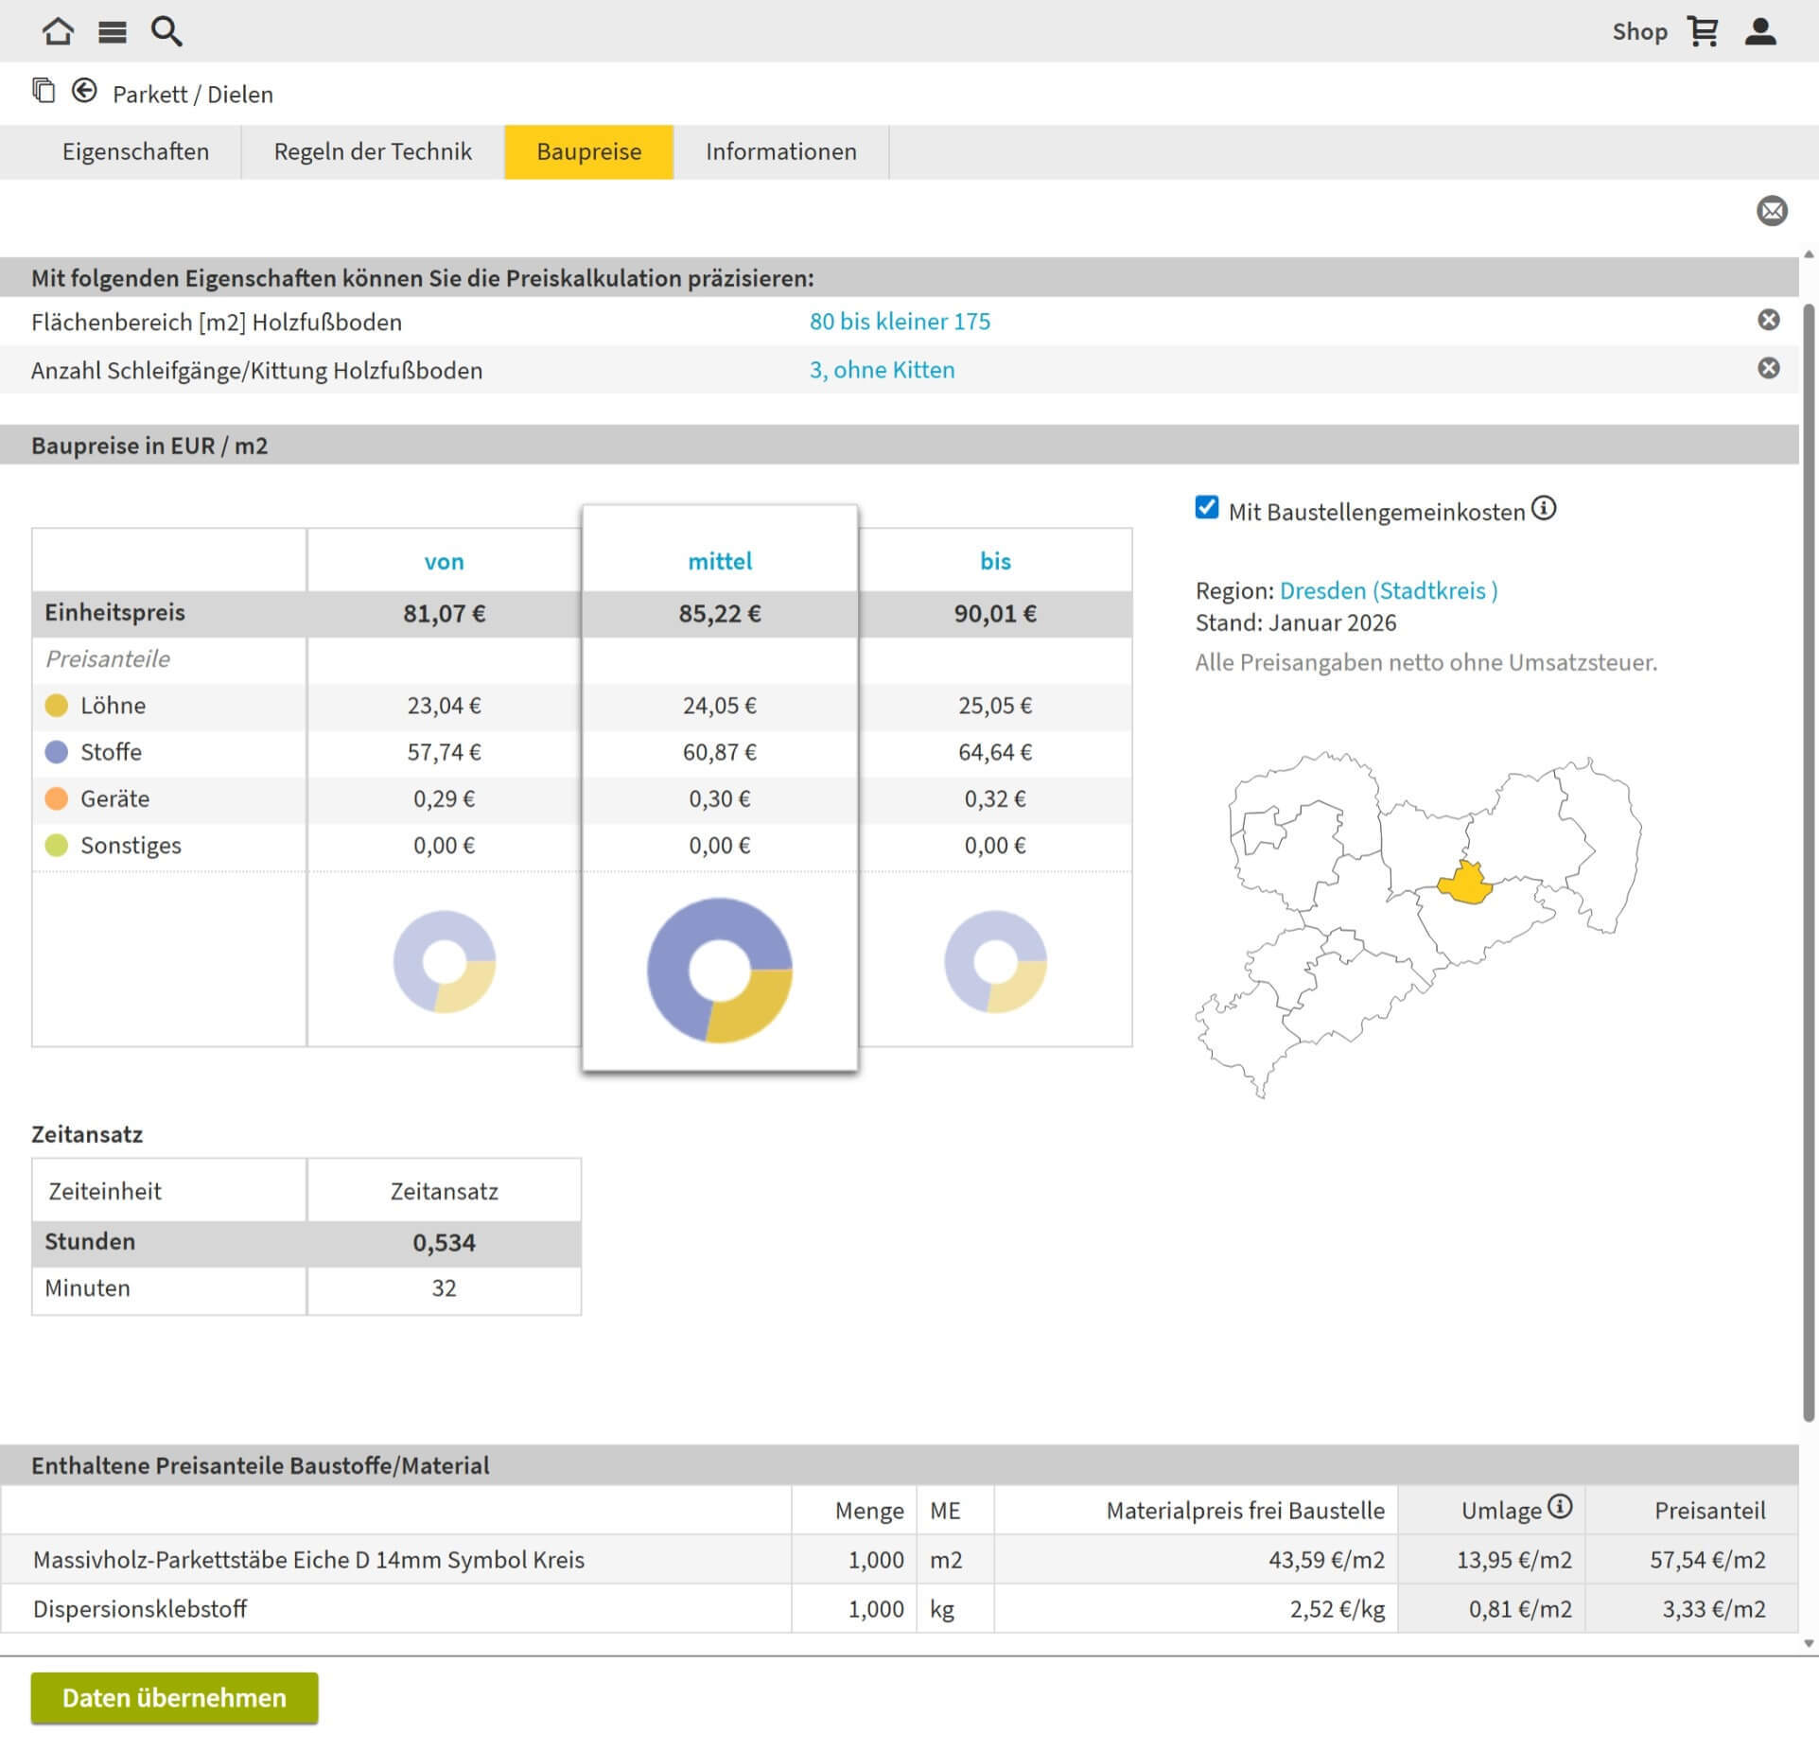This screenshot has width=1819, height=1751.
Task: Uncheck Mit Baustellengemeinkosten checkbox
Action: click(1207, 508)
